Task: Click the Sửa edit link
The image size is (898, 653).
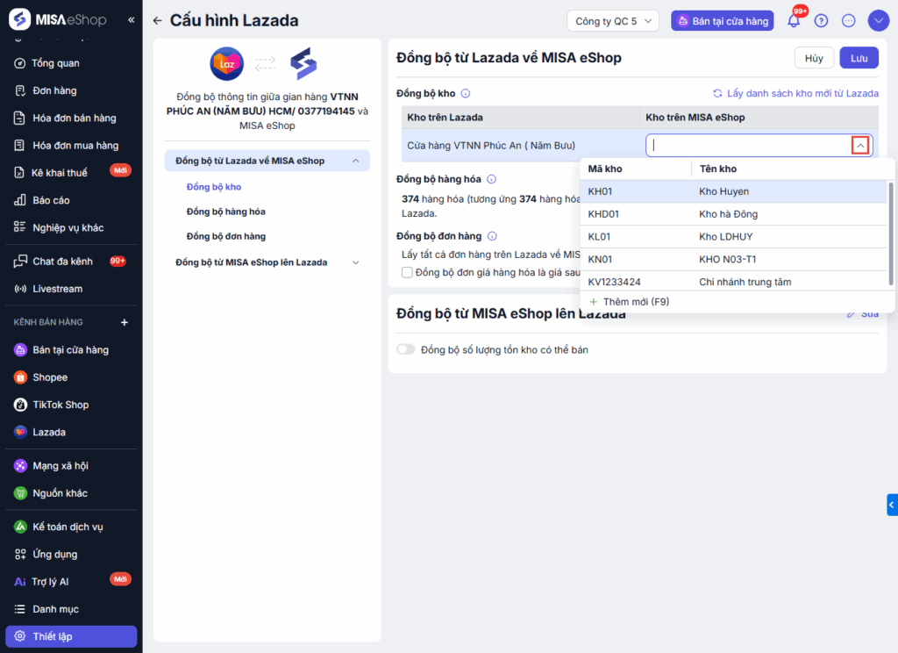Action: point(863,313)
